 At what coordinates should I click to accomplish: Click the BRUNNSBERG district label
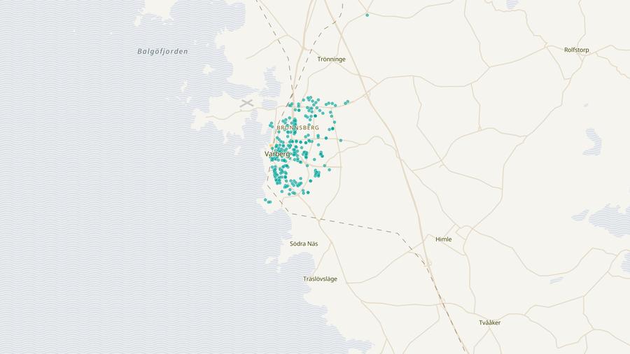click(297, 128)
